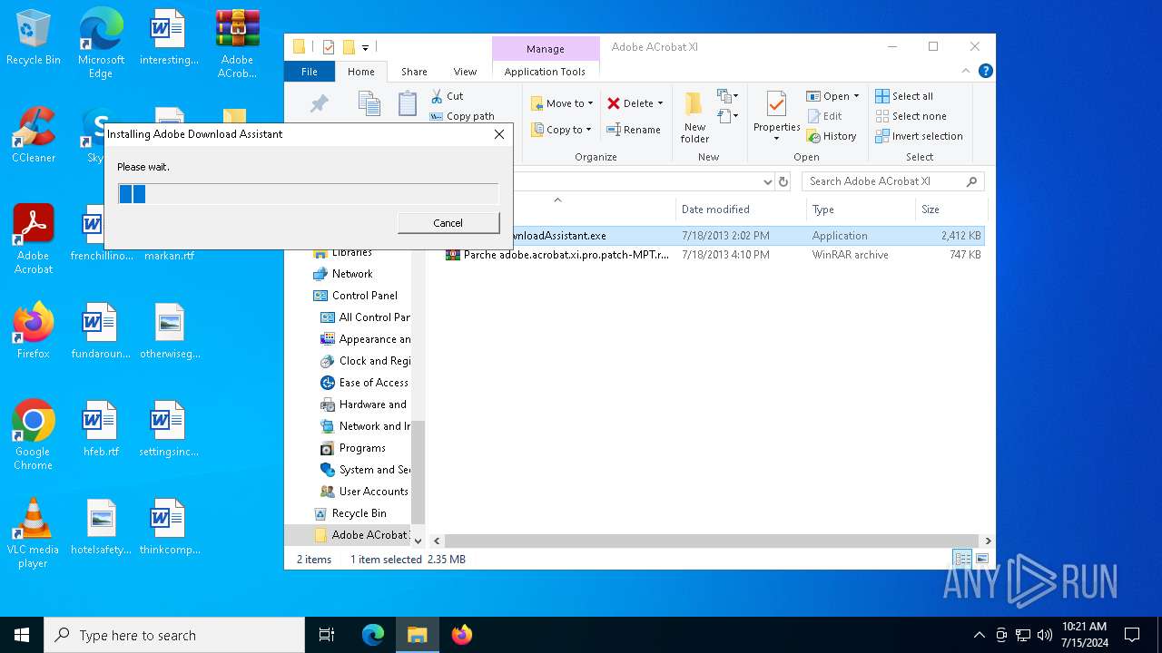Open the address bar history dropdown
Image resolution: width=1162 pixels, height=653 pixels.
coord(768,181)
